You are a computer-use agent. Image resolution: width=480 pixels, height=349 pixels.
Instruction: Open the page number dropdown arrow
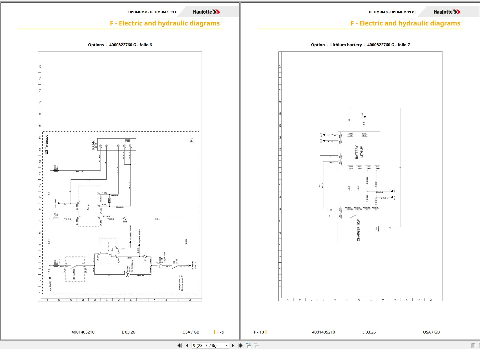click(x=227, y=346)
